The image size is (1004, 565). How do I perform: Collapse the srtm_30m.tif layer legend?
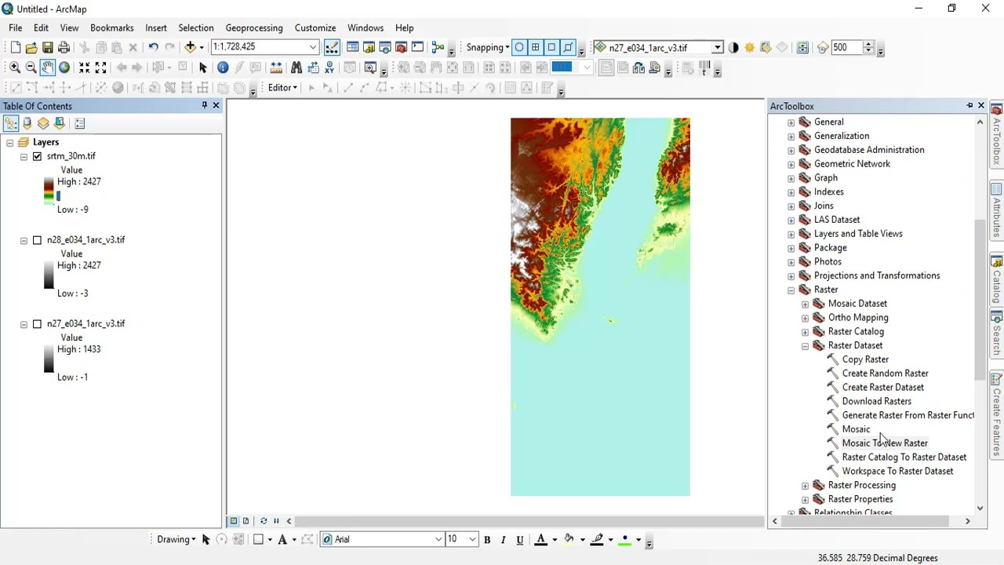[x=24, y=157]
